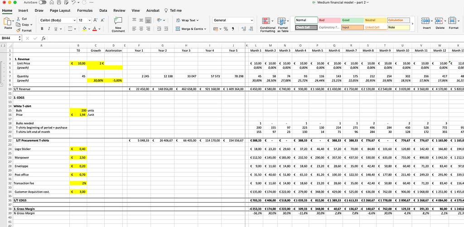Image resolution: width=464 pixels, height=227 pixels.
Task: Align text right
Action: (148, 29)
